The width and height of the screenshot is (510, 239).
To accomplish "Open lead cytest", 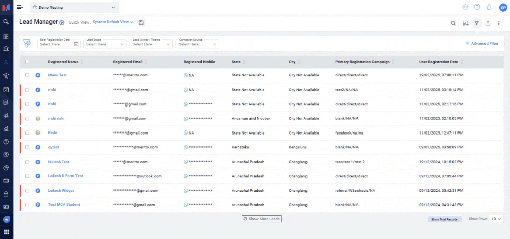I will click(54, 147).
